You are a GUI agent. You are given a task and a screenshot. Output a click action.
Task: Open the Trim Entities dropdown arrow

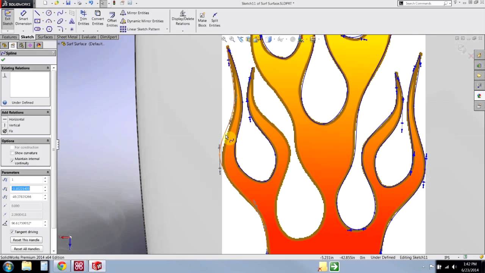(83, 30)
